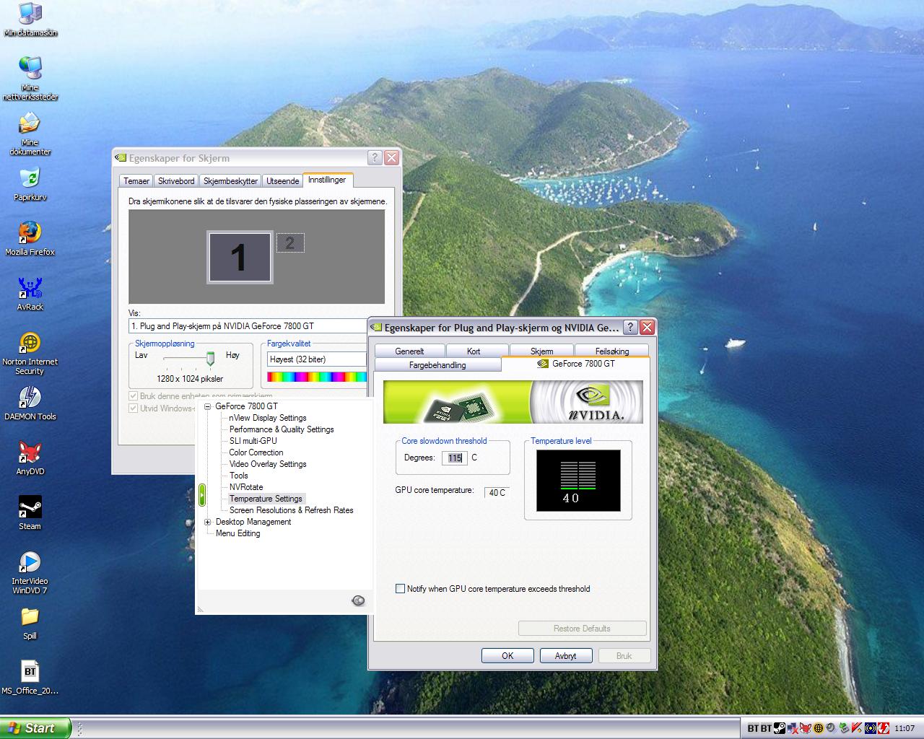
Task: Click the Norton globe icon in system tray
Action: [x=819, y=728]
